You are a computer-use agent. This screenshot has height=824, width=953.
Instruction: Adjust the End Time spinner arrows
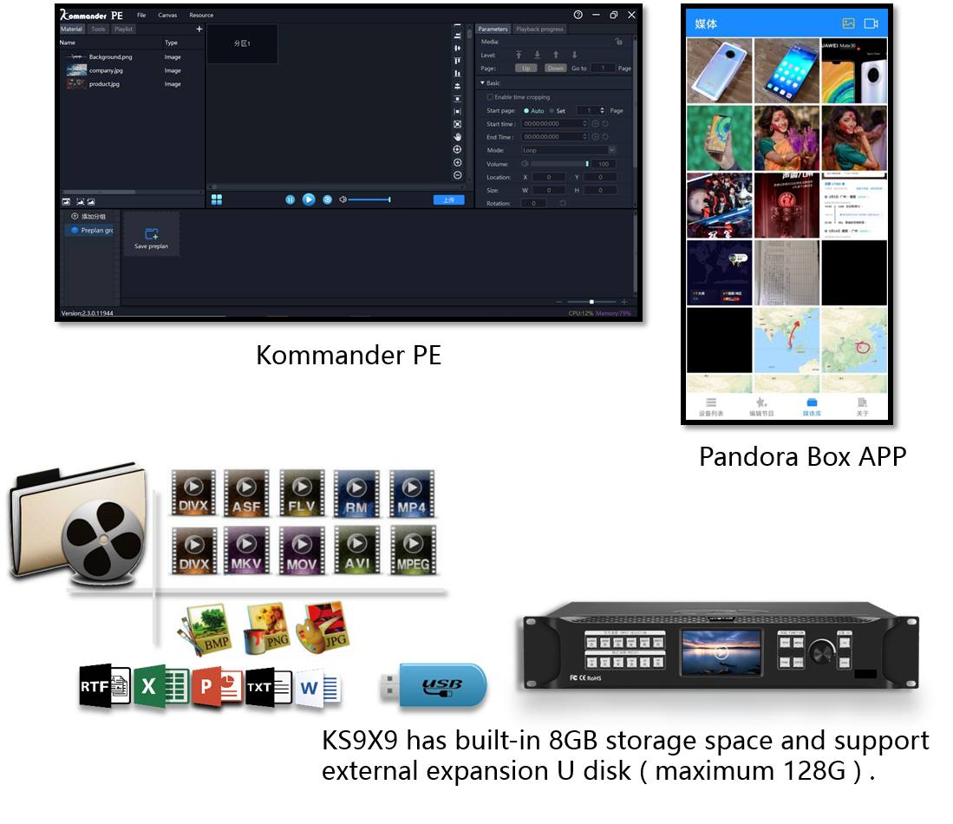(x=584, y=137)
